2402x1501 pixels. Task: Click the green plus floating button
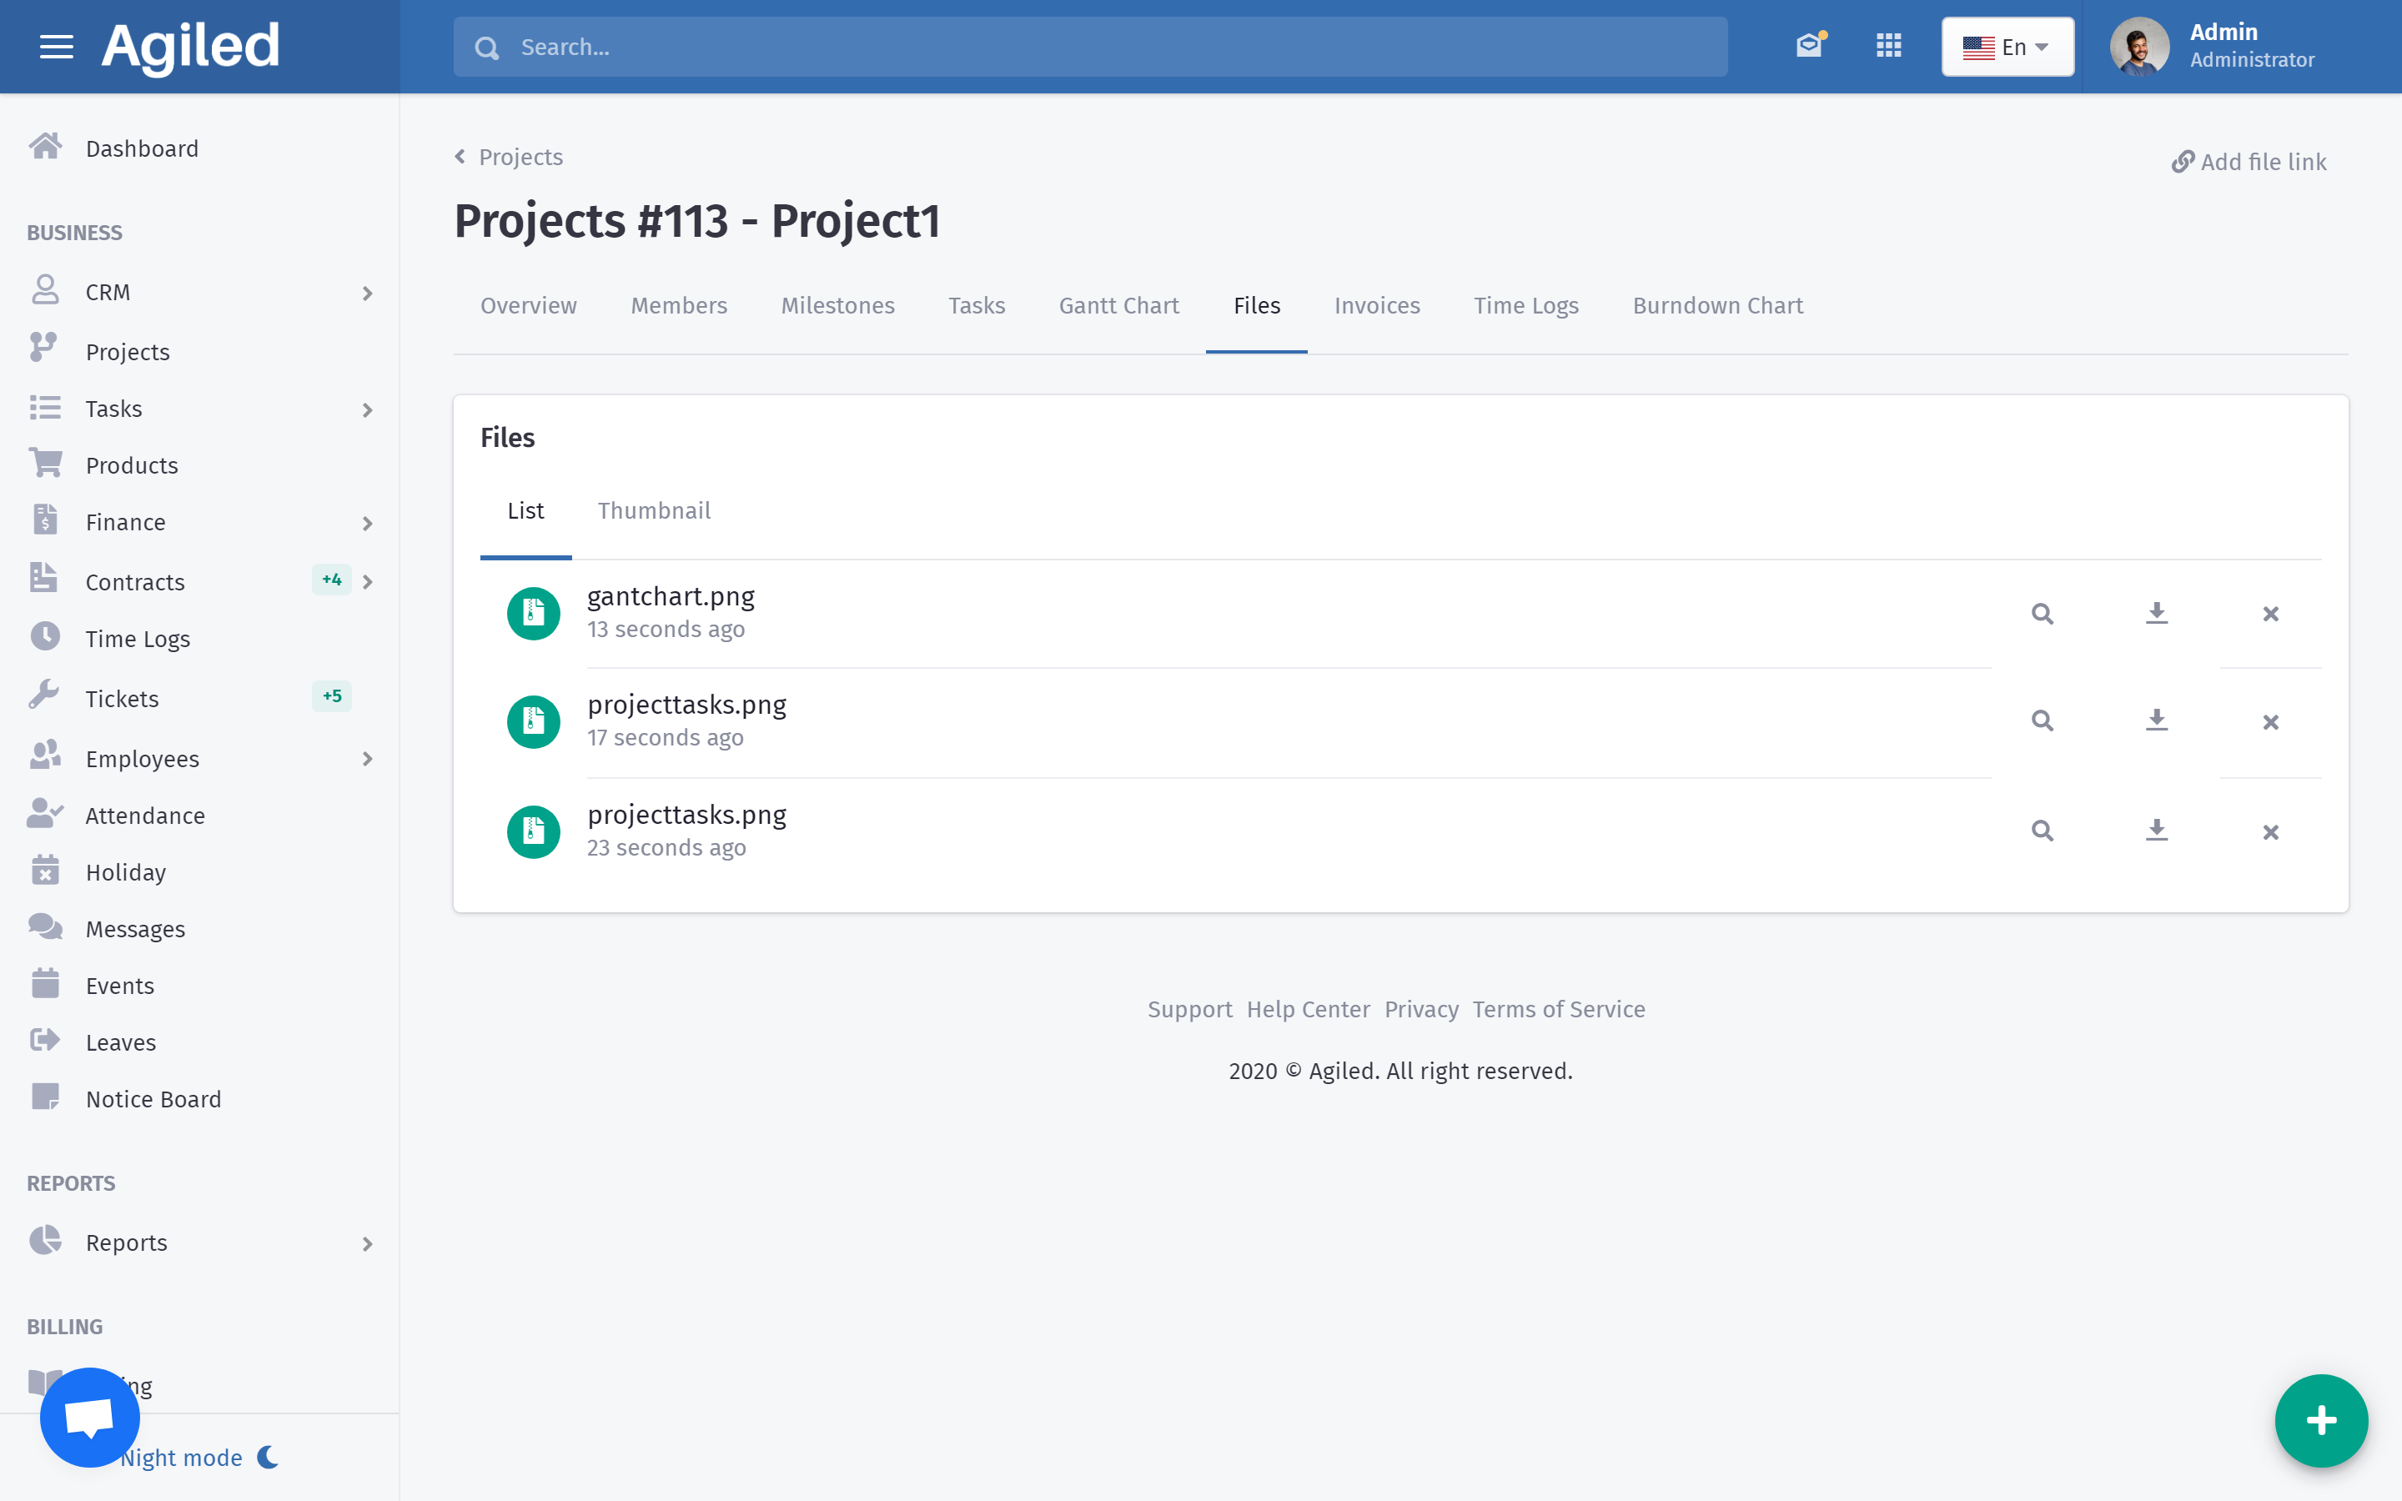click(2320, 1421)
